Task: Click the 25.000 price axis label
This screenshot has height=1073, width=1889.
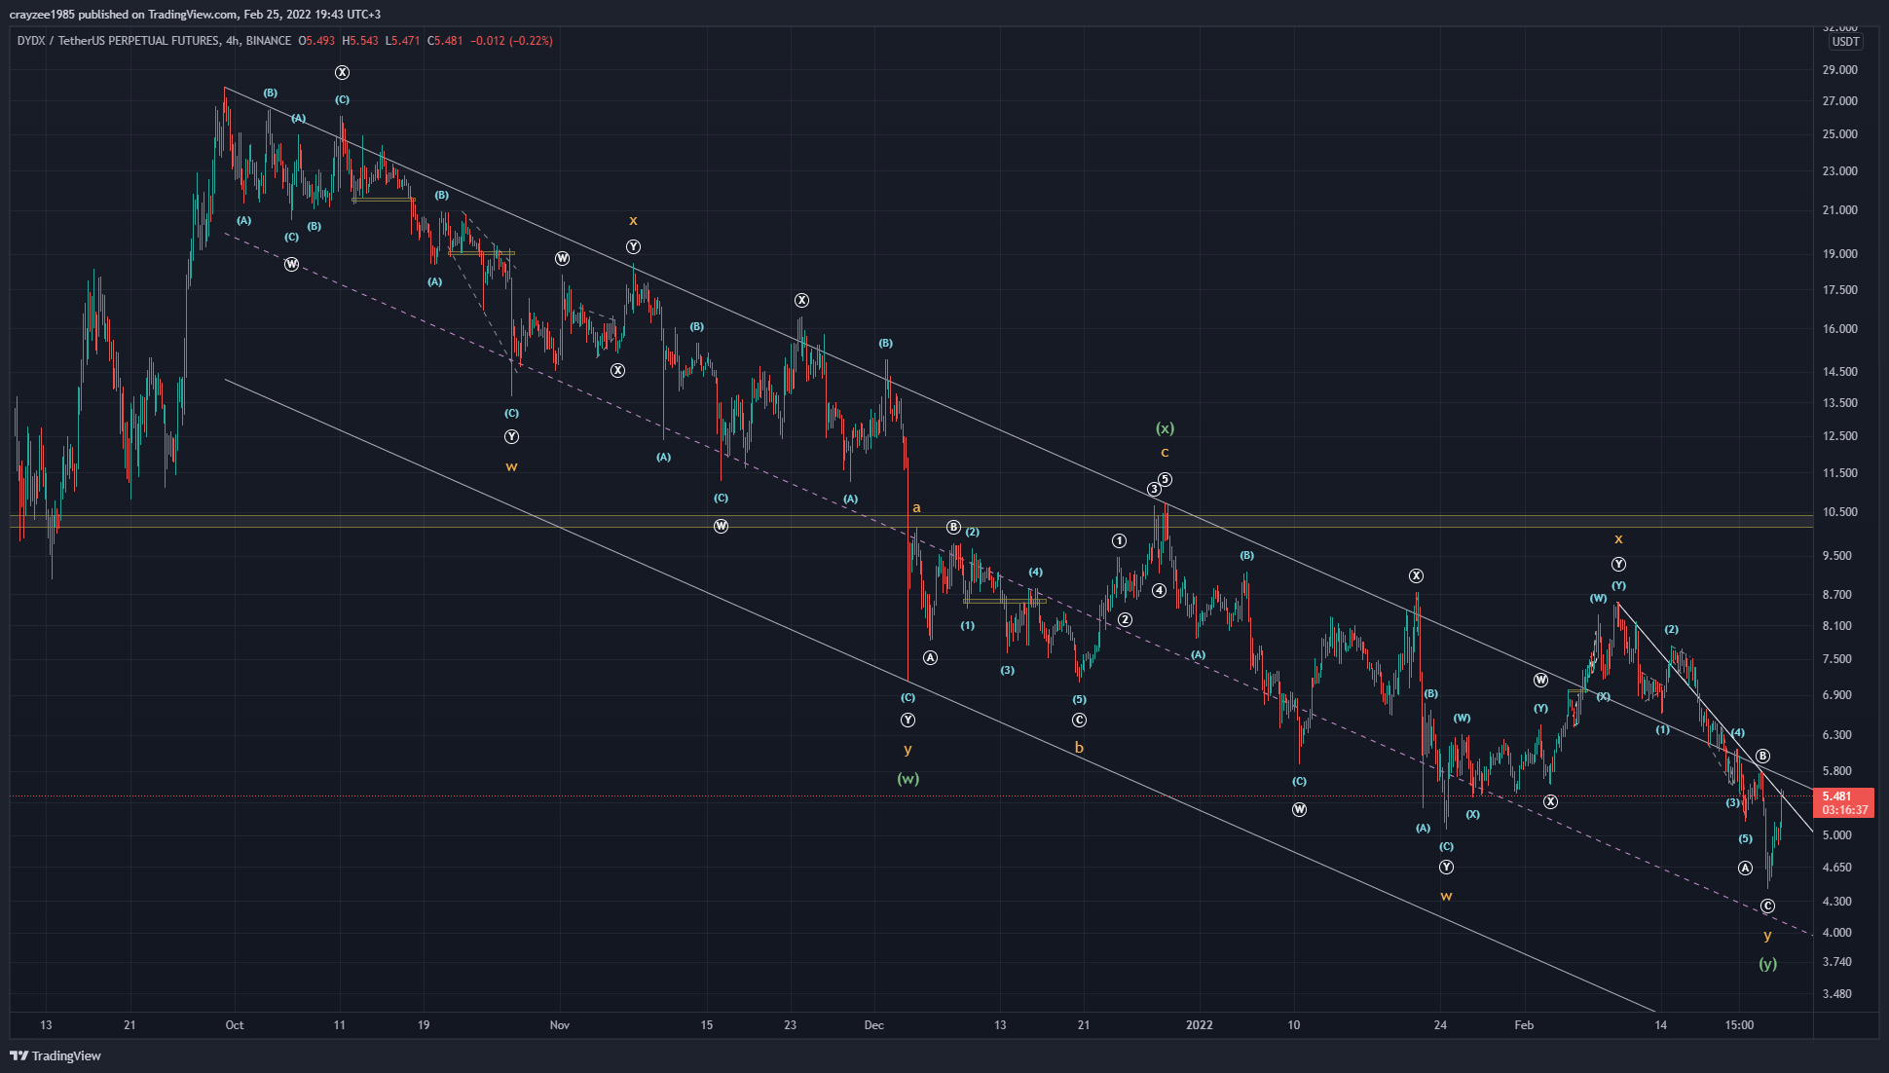Action: [x=1839, y=134]
